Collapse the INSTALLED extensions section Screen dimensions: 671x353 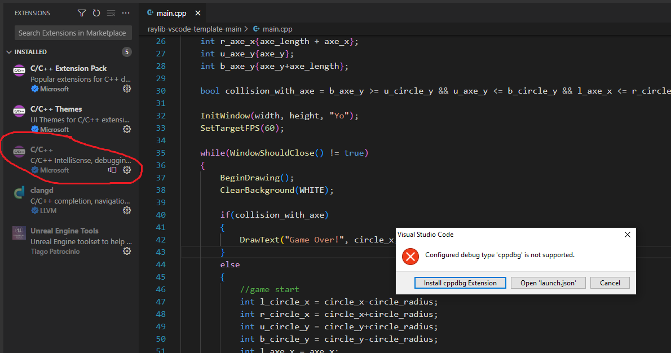[10, 51]
